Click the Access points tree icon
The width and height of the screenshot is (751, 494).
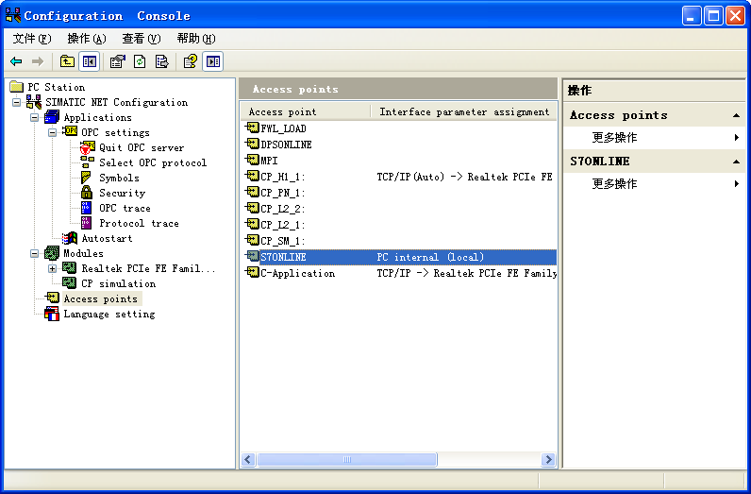tap(52, 298)
